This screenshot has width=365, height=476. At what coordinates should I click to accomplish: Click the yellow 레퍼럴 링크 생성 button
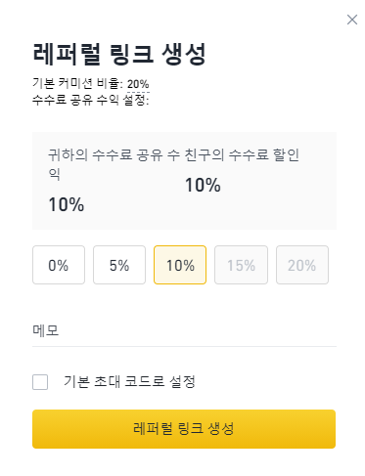click(x=184, y=429)
